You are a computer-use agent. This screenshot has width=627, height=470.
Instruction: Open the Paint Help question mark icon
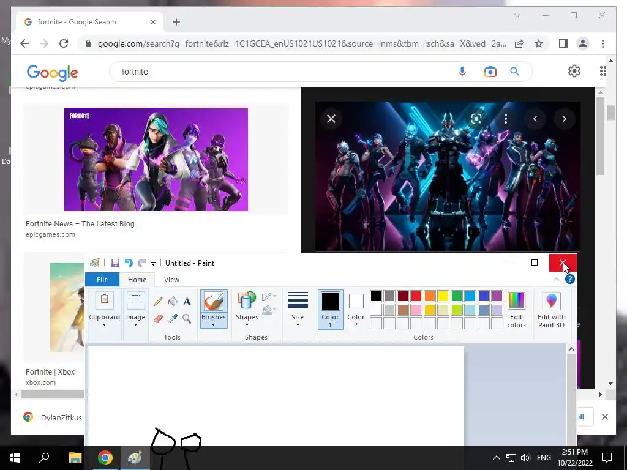(570, 279)
